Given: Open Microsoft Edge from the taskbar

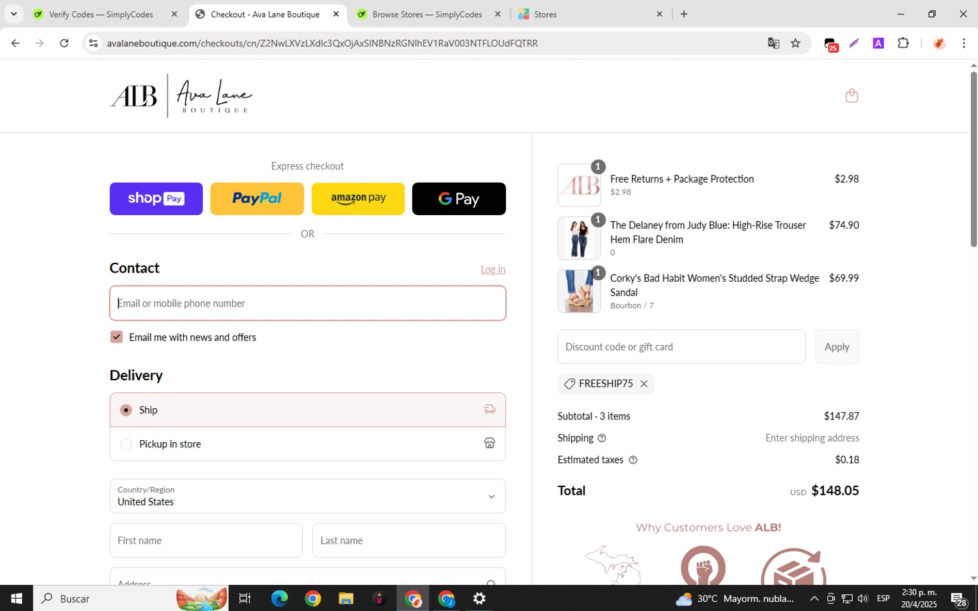Looking at the screenshot, I should point(279,599).
